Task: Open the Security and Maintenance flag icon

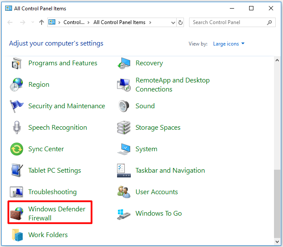Action: tap(17, 106)
